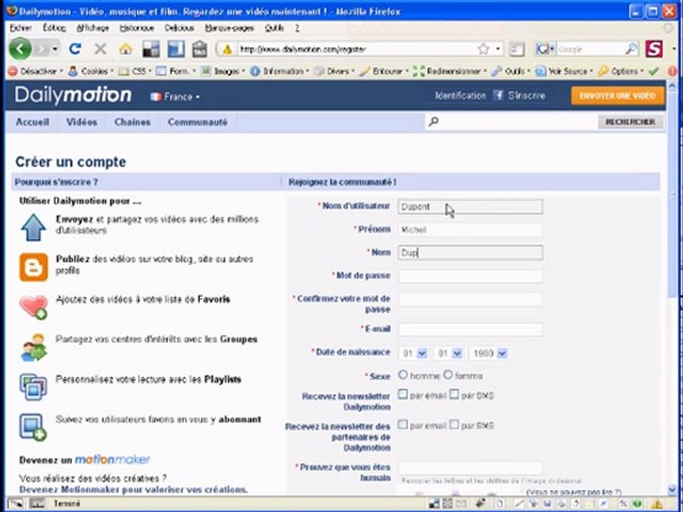Click the vertical page scrollbar
The width and height of the screenshot is (683, 512).
click(672, 196)
